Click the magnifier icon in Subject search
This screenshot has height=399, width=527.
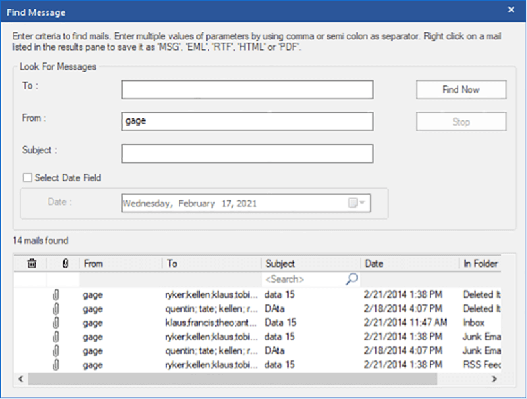pyautogui.click(x=352, y=279)
